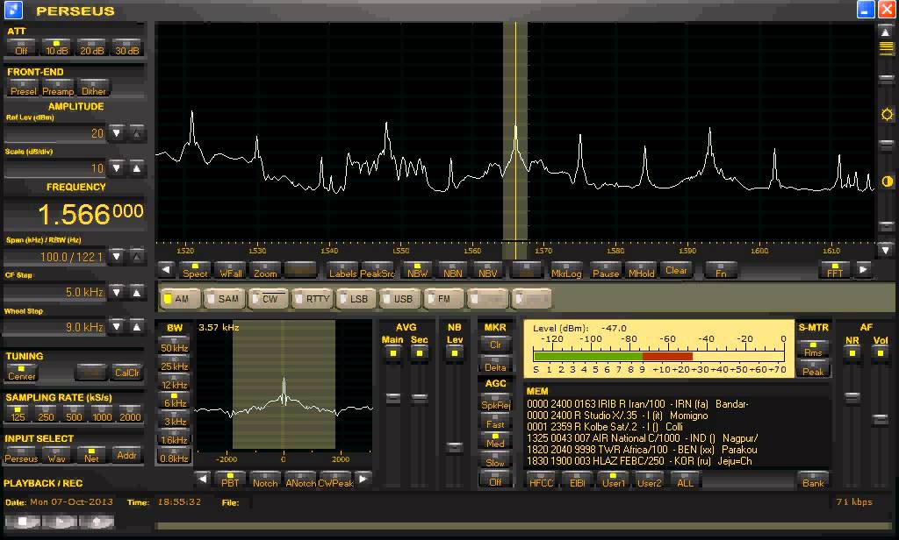Select FM demodulation mode
Screen dimensions: 899x540
(x=445, y=298)
